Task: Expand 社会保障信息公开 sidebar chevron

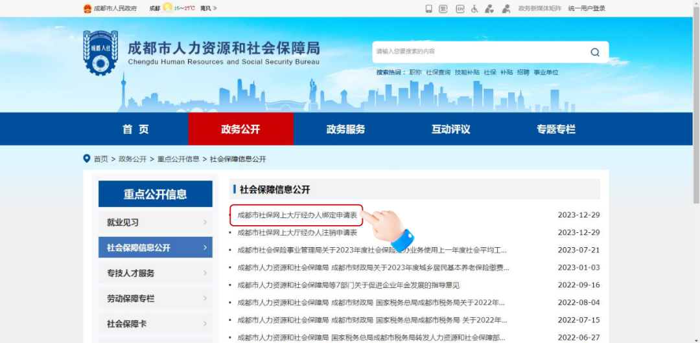Action: [205, 248]
